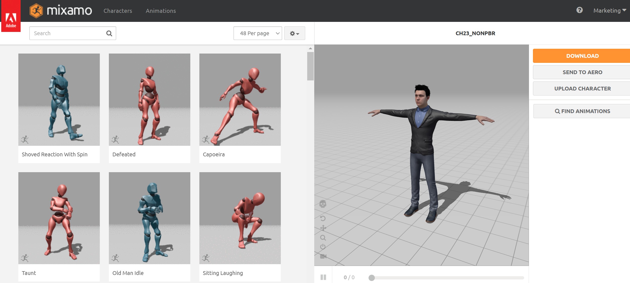Go to the Animations tab
Viewport: 630px width, 283px height.
pyautogui.click(x=161, y=11)
